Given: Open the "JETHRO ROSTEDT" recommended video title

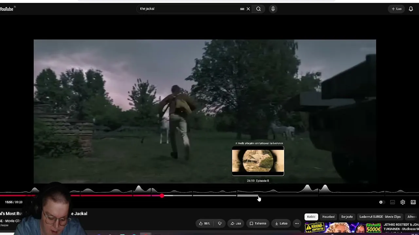Looking at the screenshot, I should [x=401, y=227].
